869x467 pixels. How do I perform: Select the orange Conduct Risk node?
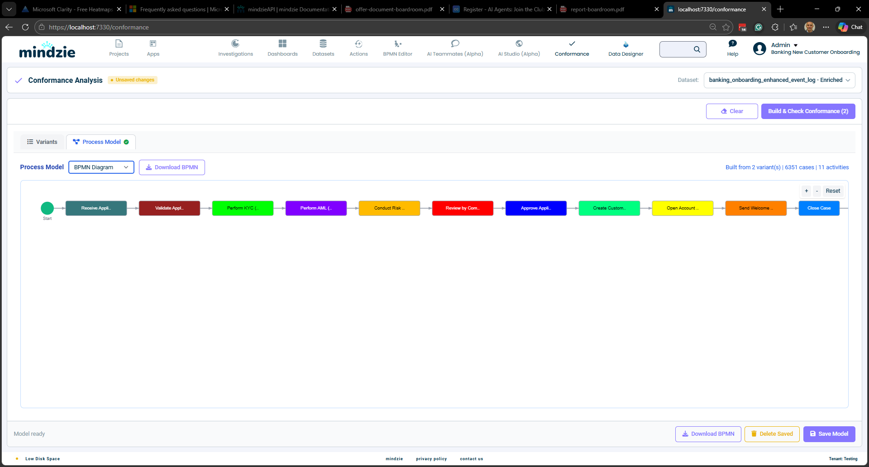(x=389, y=208)
